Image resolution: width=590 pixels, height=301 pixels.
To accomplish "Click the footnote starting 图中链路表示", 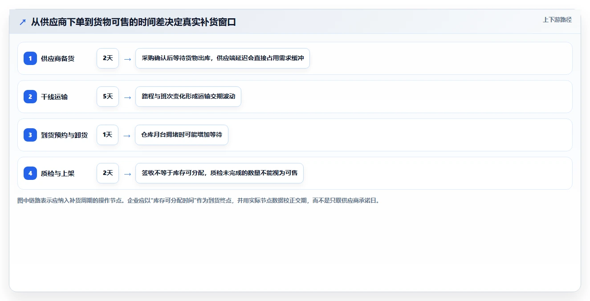I will [199, 201].
